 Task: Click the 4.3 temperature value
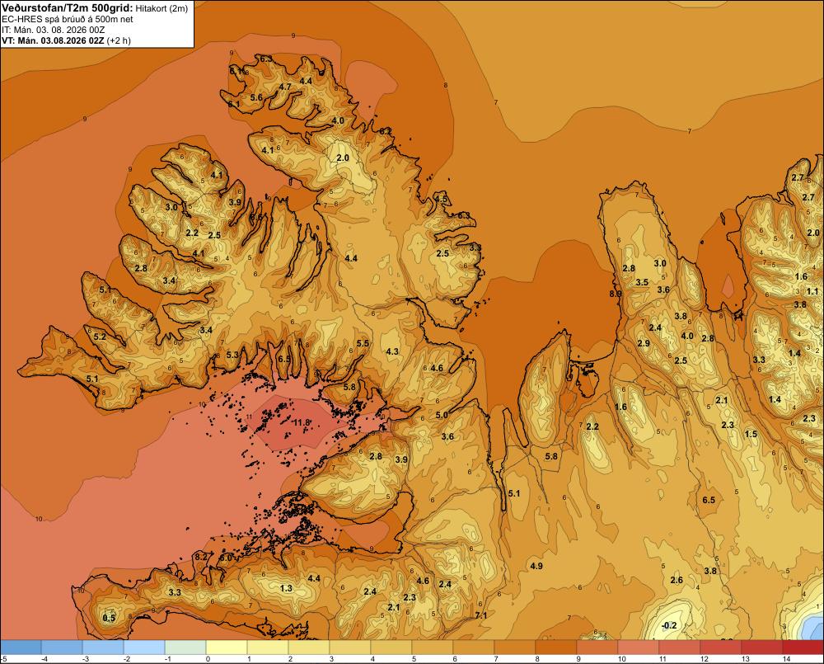click(x=392, y=351)
